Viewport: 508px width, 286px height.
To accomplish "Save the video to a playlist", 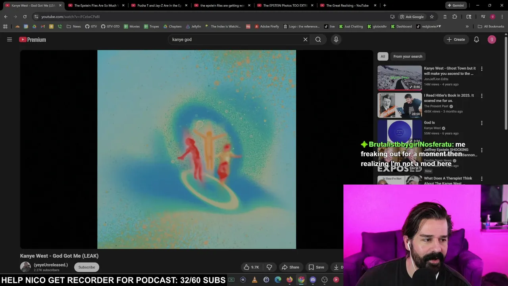I will pos(316,267).
